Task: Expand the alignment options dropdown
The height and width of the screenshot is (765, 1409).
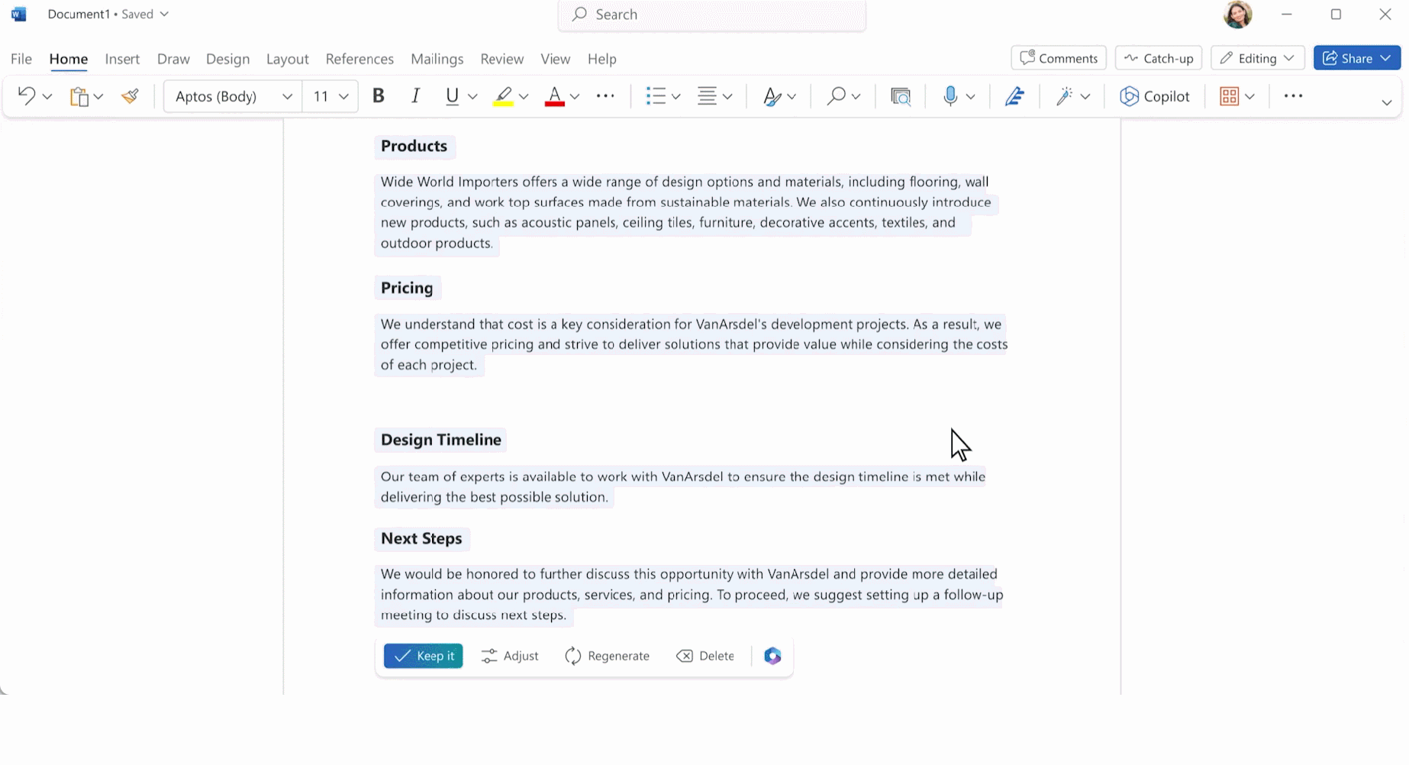Action: click(x=727, y=96)
